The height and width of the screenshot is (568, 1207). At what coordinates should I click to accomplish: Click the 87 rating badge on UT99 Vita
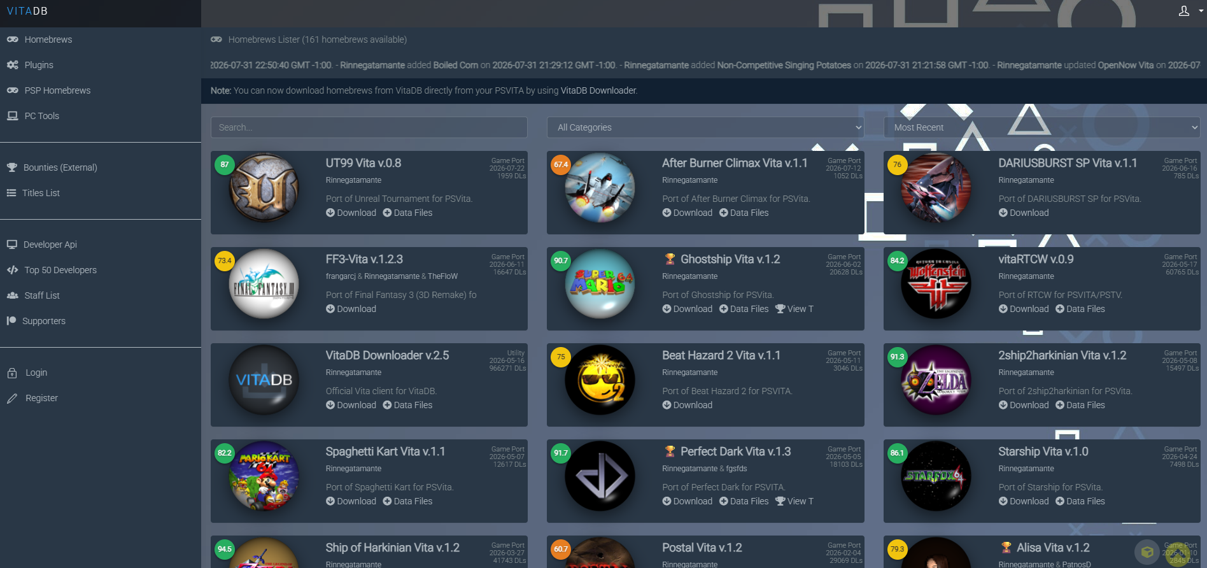click(225, 164)
